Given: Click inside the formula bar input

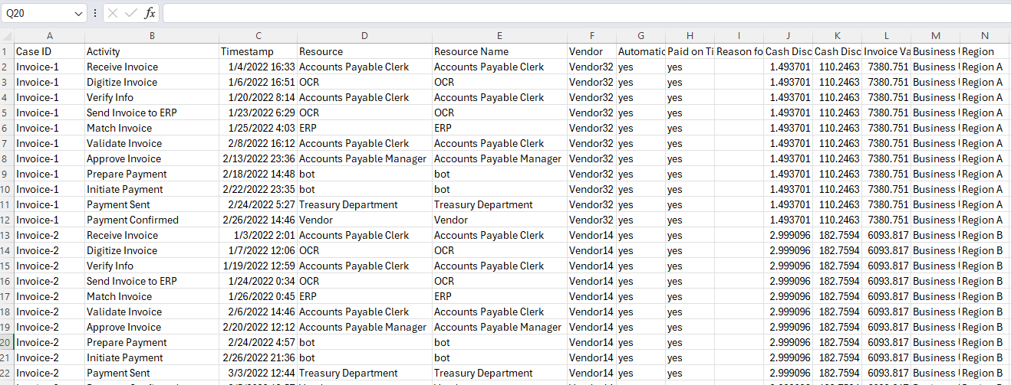Looking at the screenshot, I should tap(585, 13).
